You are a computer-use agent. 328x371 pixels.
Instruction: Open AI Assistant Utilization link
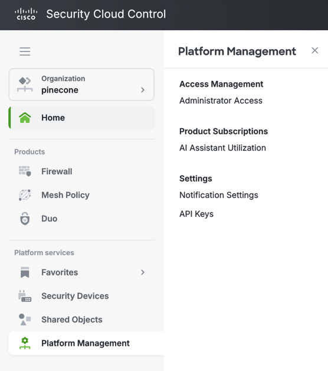point(222,148)
